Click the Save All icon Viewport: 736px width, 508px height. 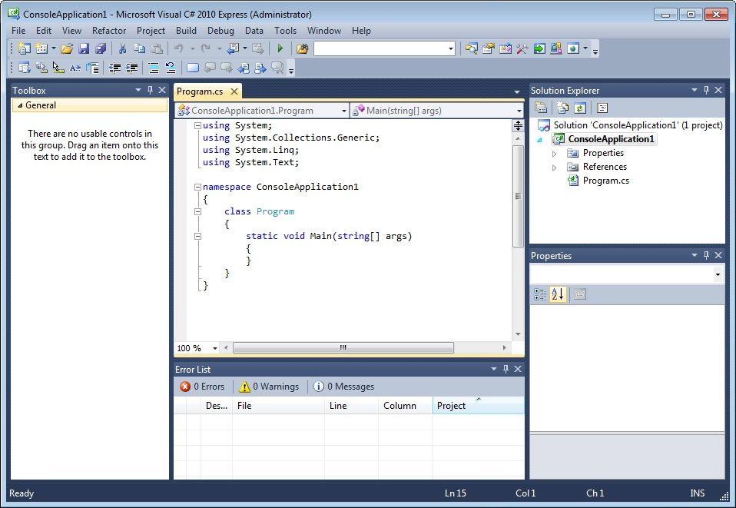(101, 48)
